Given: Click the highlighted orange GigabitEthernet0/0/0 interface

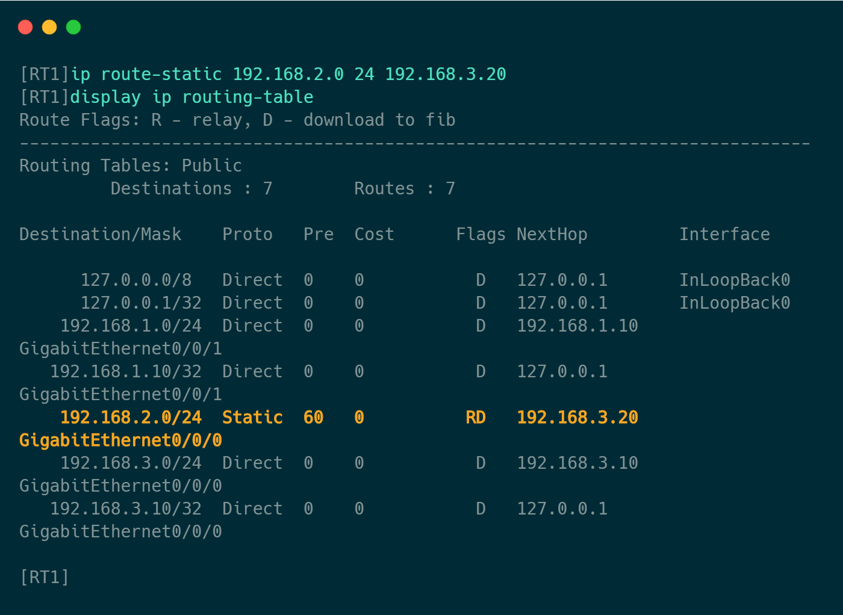Looking at the screenshot, I should [x=120, y=440].
